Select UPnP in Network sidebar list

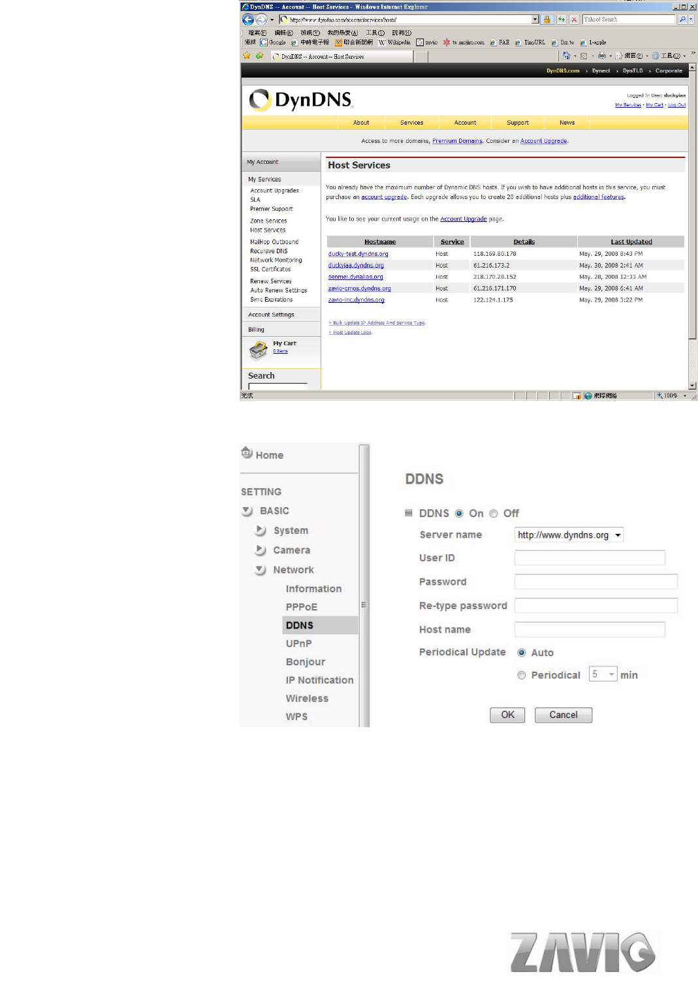[x=298, y=644]
